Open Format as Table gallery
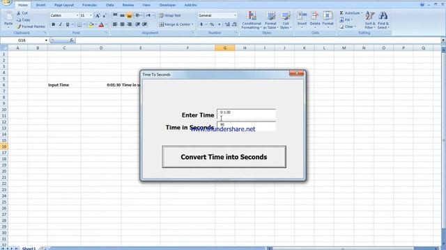Image resolution: width=446 pixels, height=250 pixels. point(270,20)
